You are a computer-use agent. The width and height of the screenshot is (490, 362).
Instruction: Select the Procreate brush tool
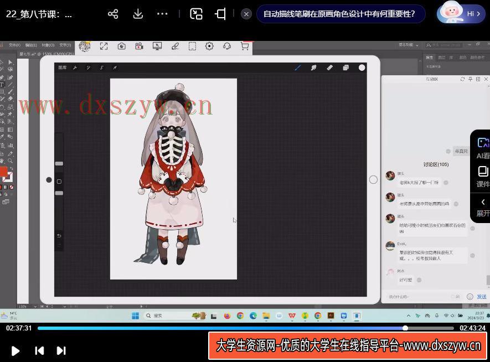[298, 68]
